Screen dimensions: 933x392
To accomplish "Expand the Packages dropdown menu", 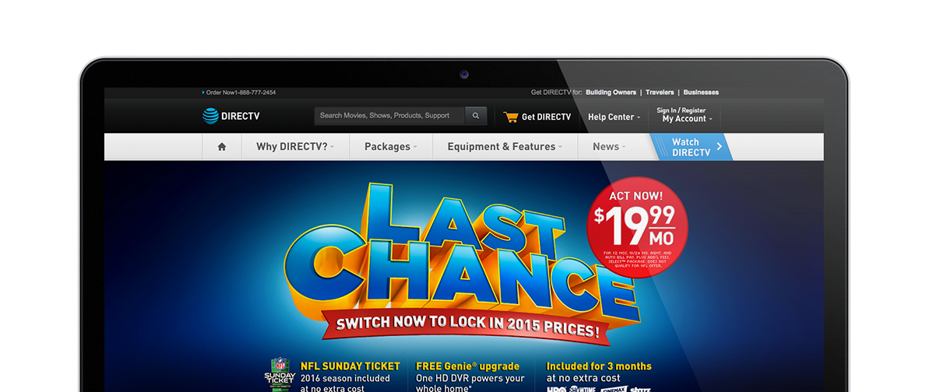I will (x=390, y=147).
